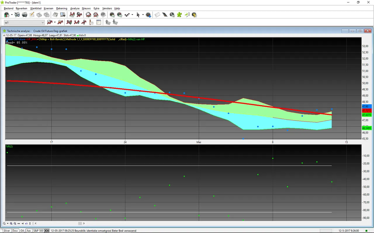Click the red 47,7272 price label
The image size is (374, 233).
(366, 111)
